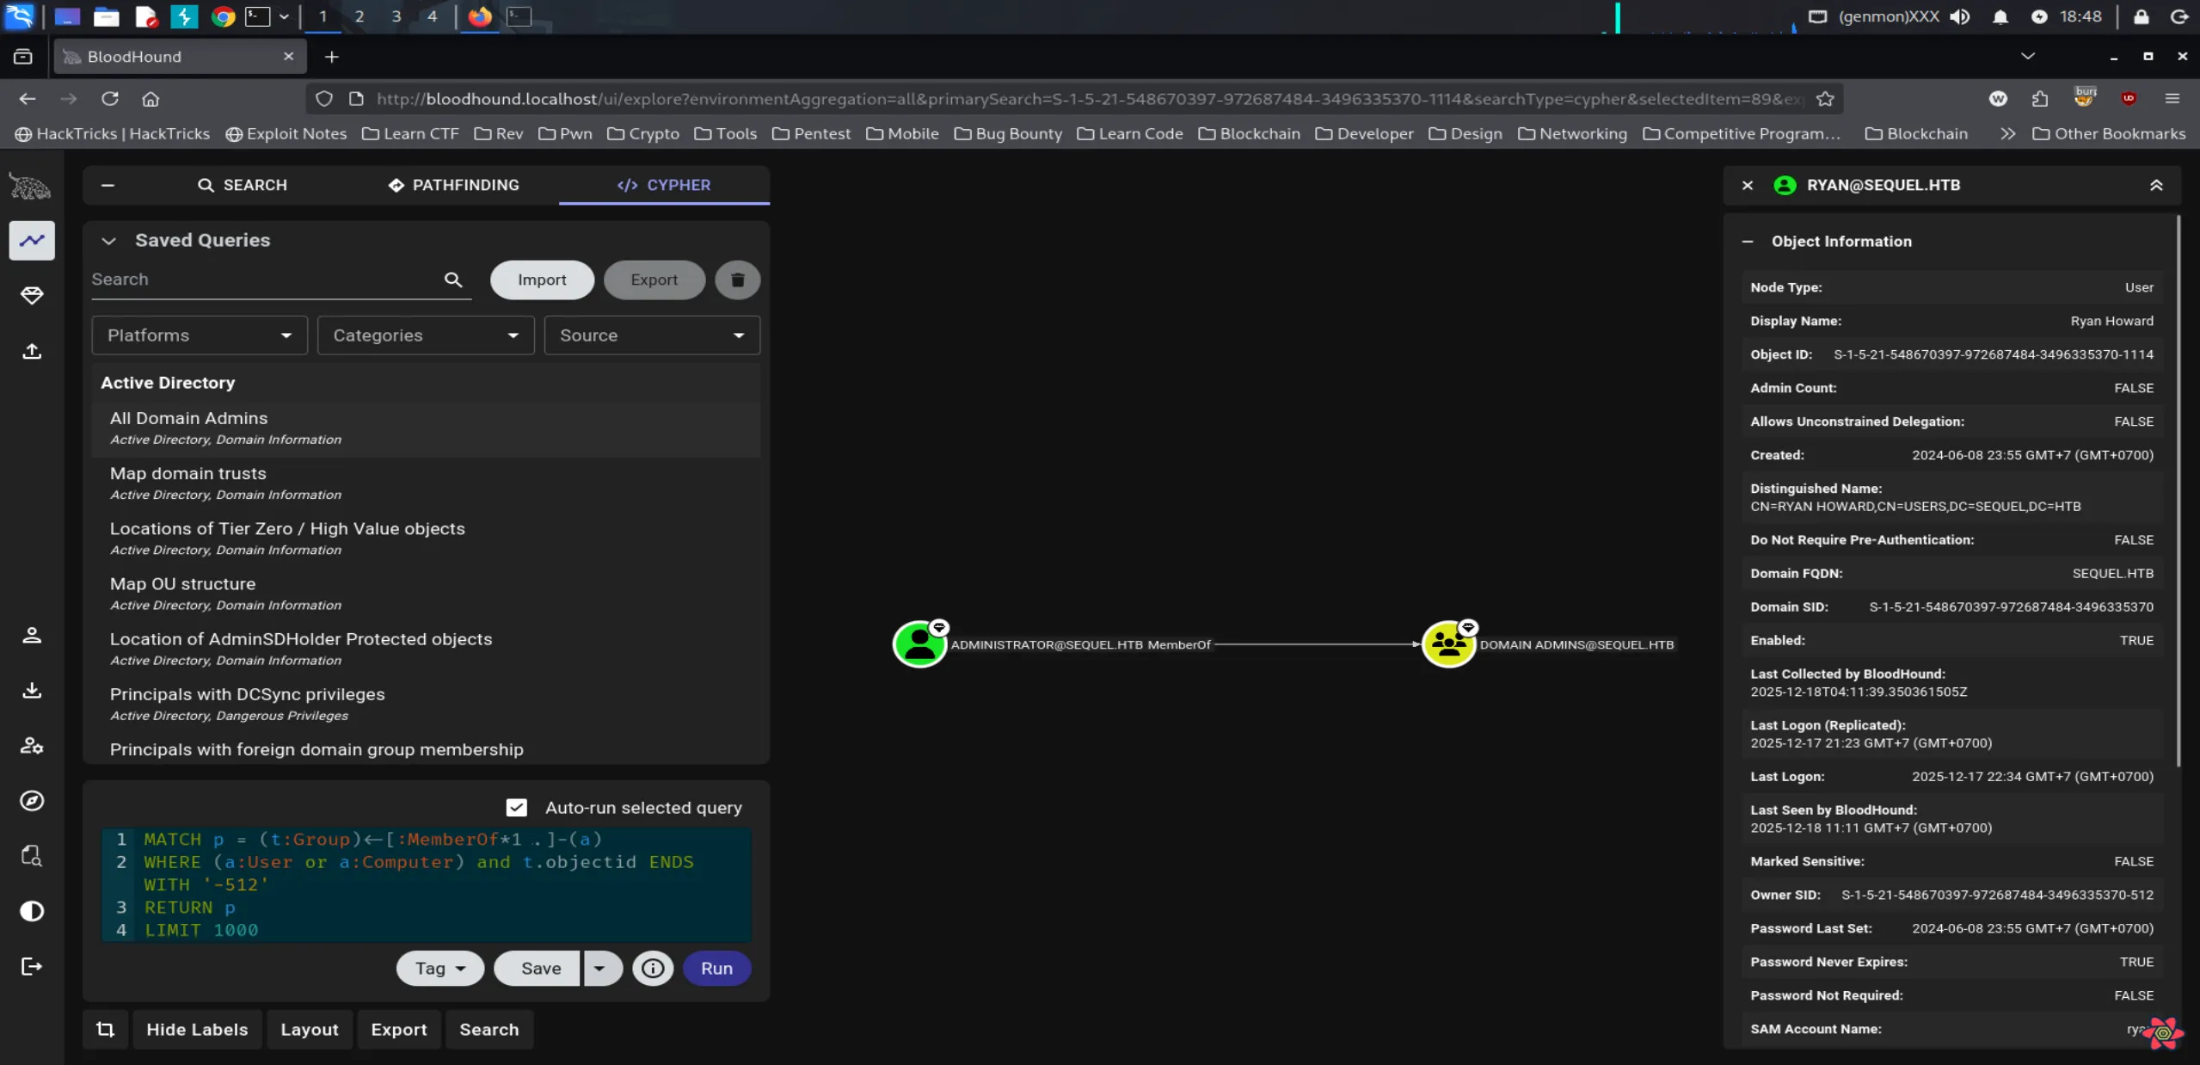Open the Categories filter dropdown
Screen dimensions: 2200x1065
click(x=426, y=336)
